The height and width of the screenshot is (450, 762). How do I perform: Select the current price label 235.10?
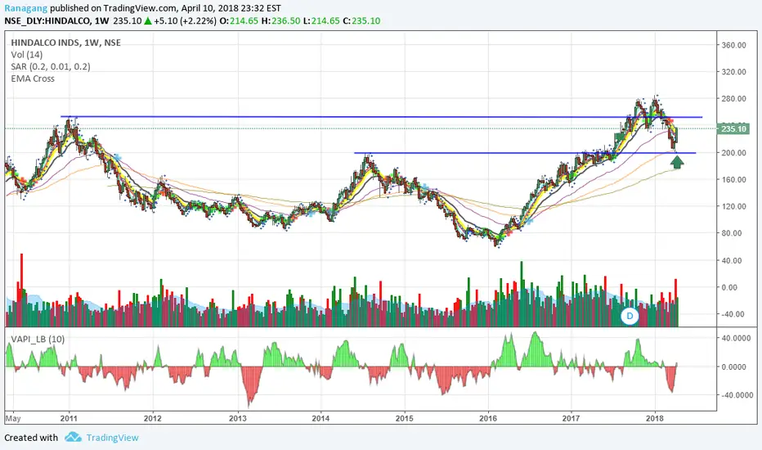coord(734,129)
